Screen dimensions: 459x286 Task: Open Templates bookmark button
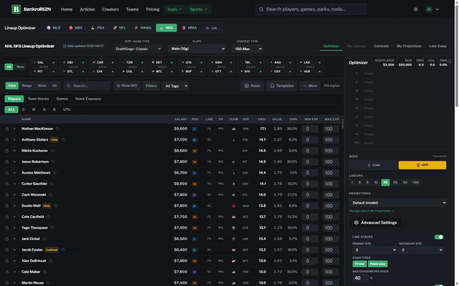pyautogui.click(x=282, y=86)
